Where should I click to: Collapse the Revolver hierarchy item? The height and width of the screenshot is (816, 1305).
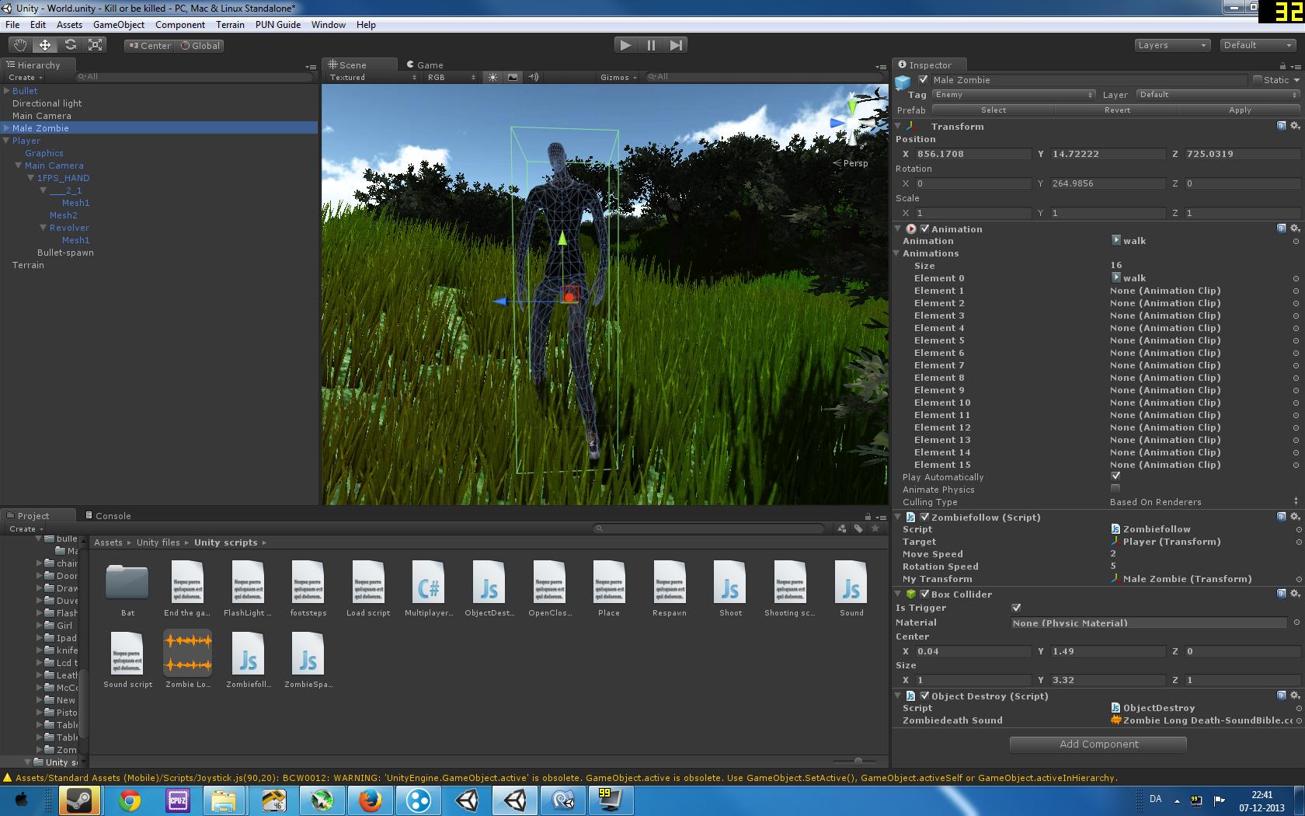[43, 228]
